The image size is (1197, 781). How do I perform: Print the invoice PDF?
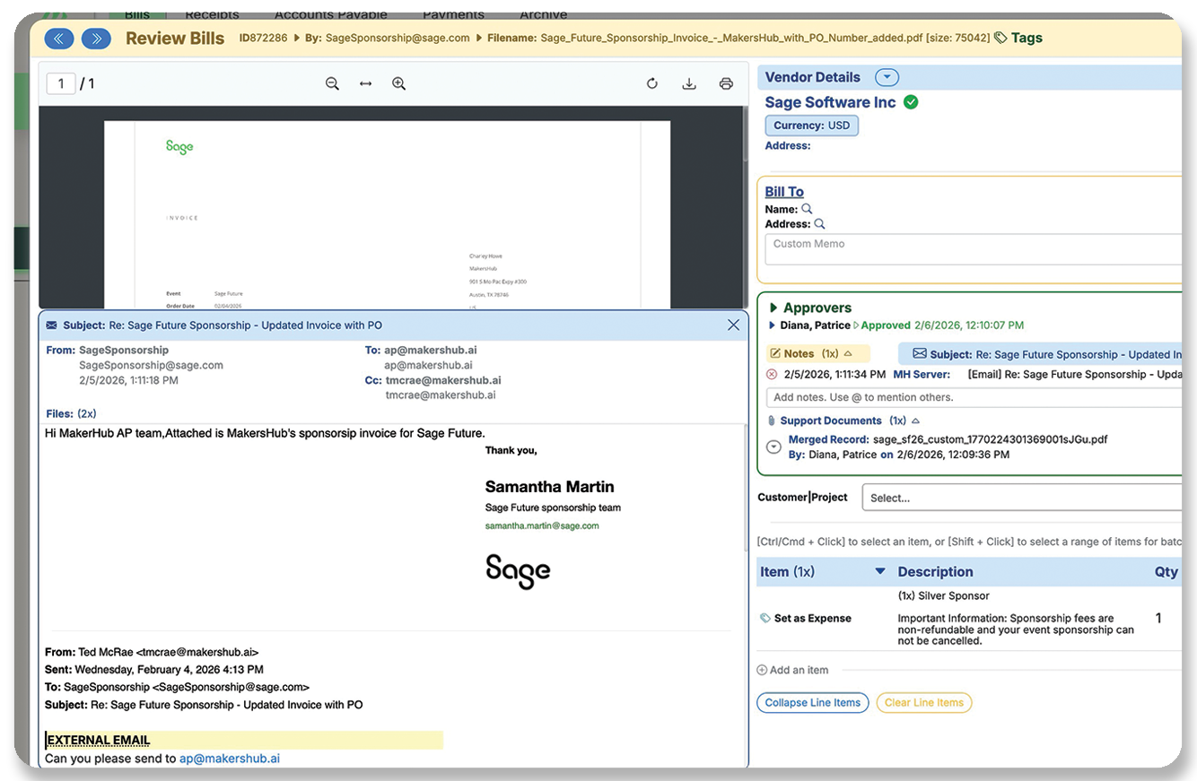tap(726, 83)
